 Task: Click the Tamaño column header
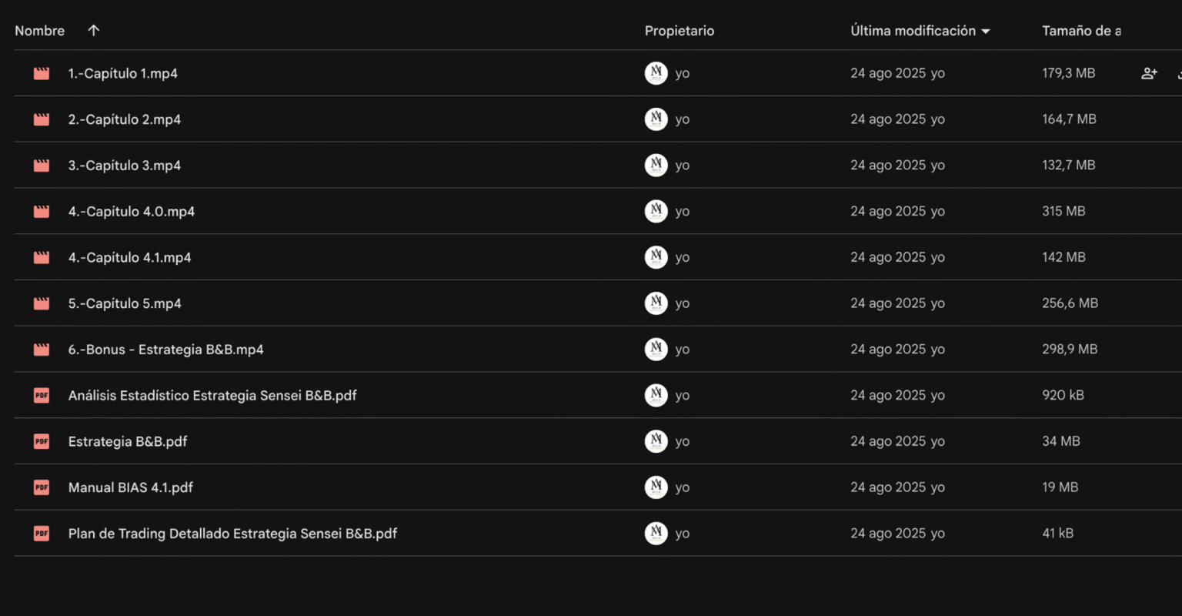click(1080, 31)
